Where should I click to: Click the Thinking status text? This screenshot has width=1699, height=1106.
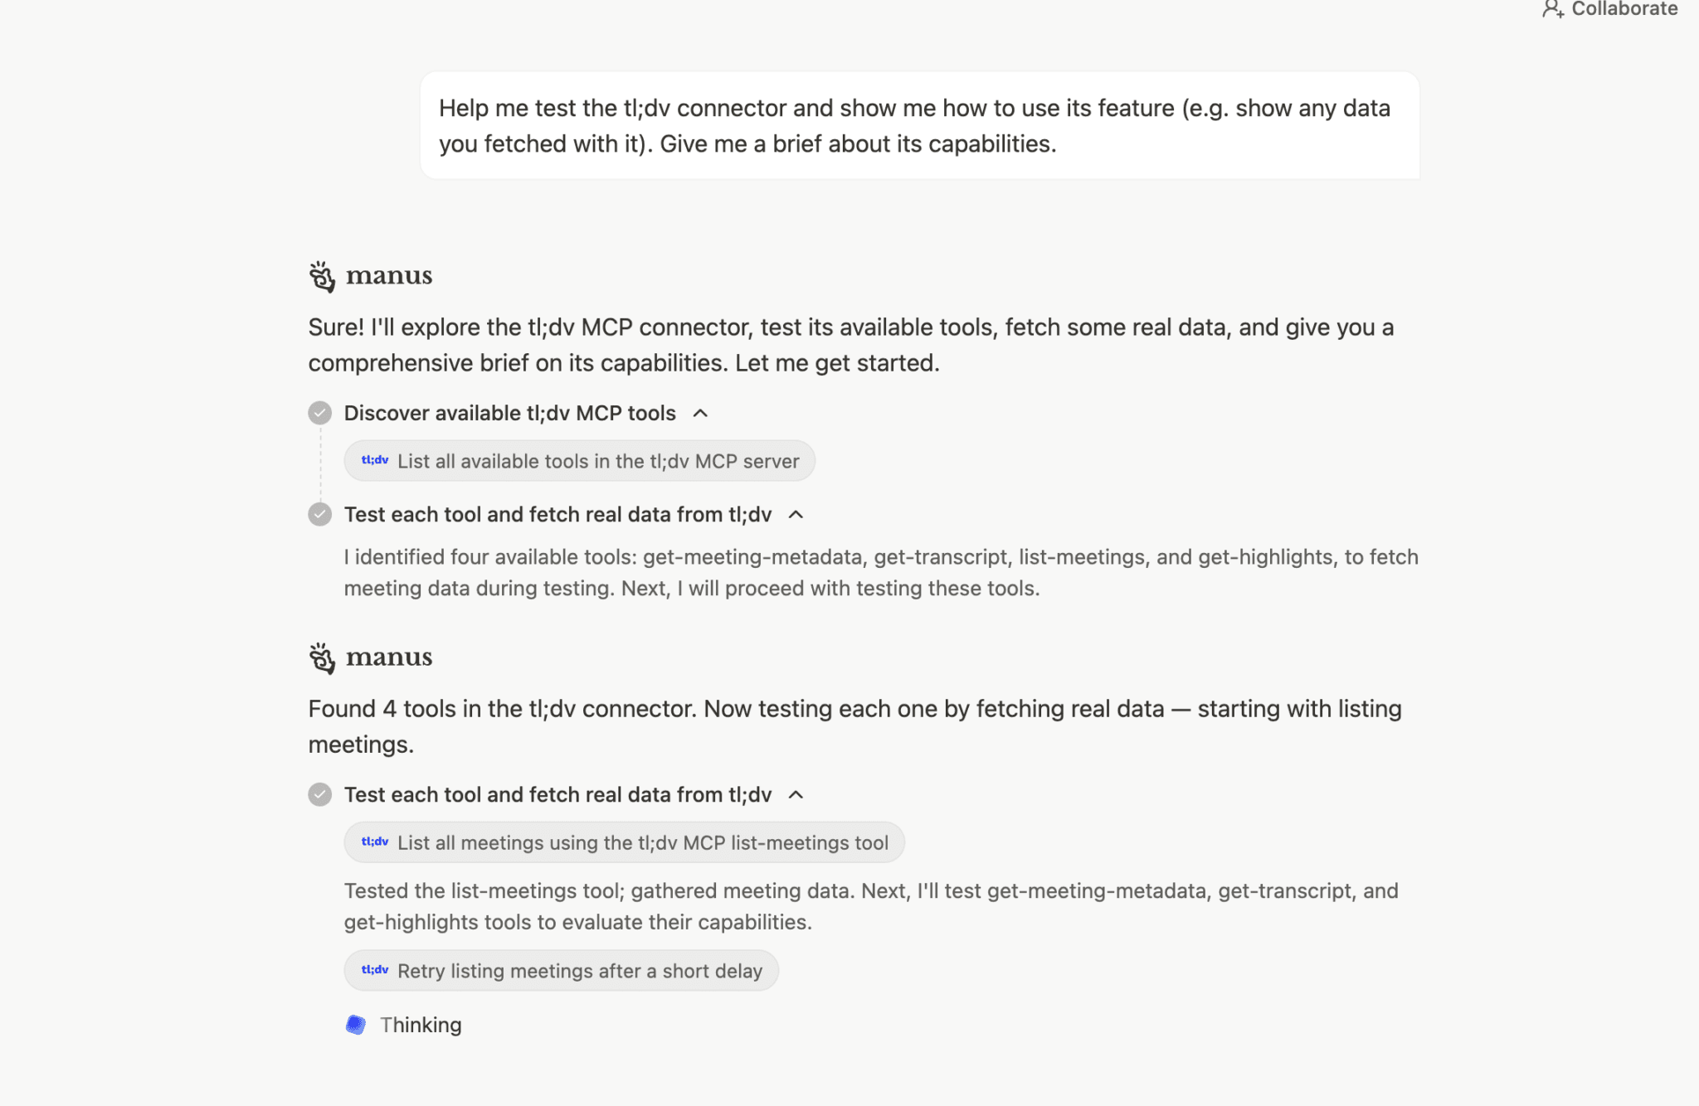[421, 1025]
